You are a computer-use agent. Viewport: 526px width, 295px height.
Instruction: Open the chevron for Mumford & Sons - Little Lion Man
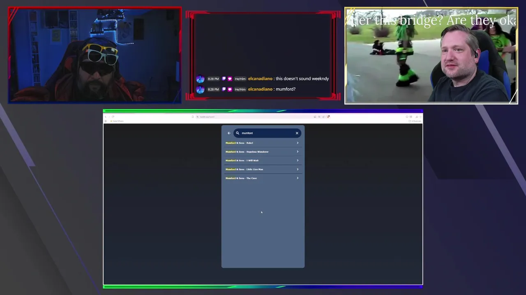click(x=298, y=169)
